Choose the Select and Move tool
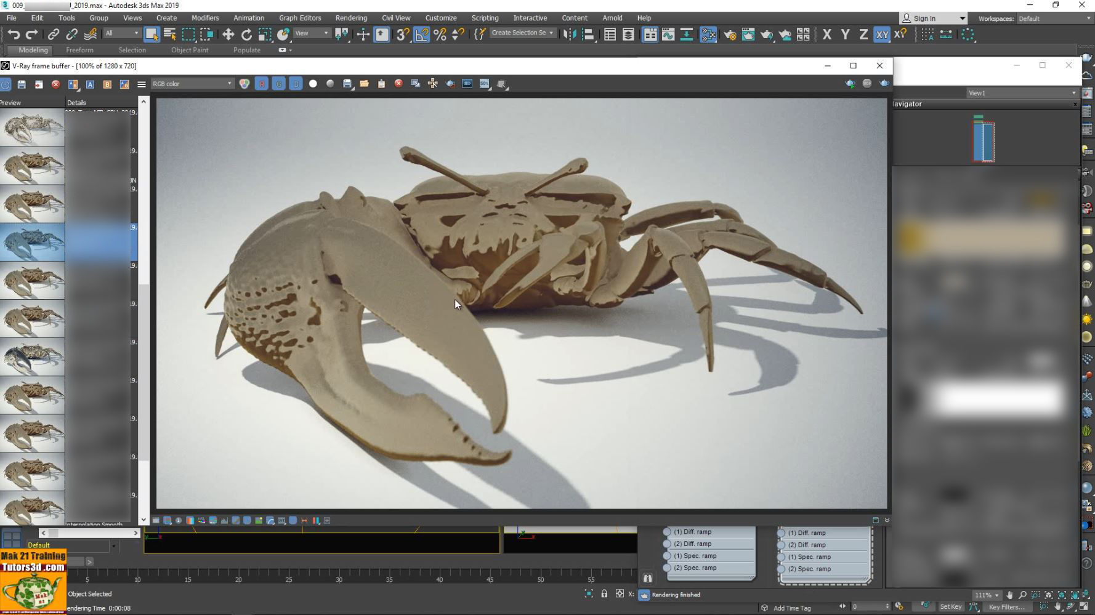The image size is (1095, 615). 228,34
